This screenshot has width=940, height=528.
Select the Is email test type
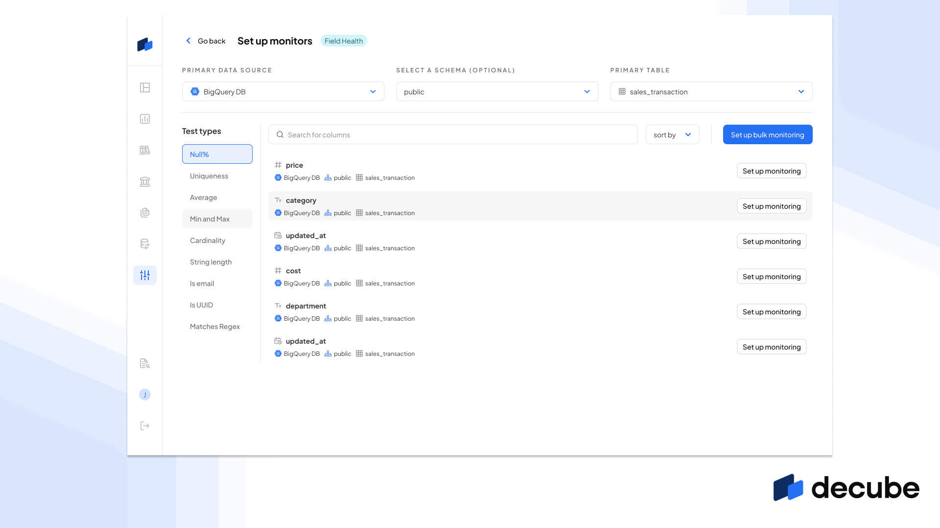pyautogui.click(x=217, y=283)
